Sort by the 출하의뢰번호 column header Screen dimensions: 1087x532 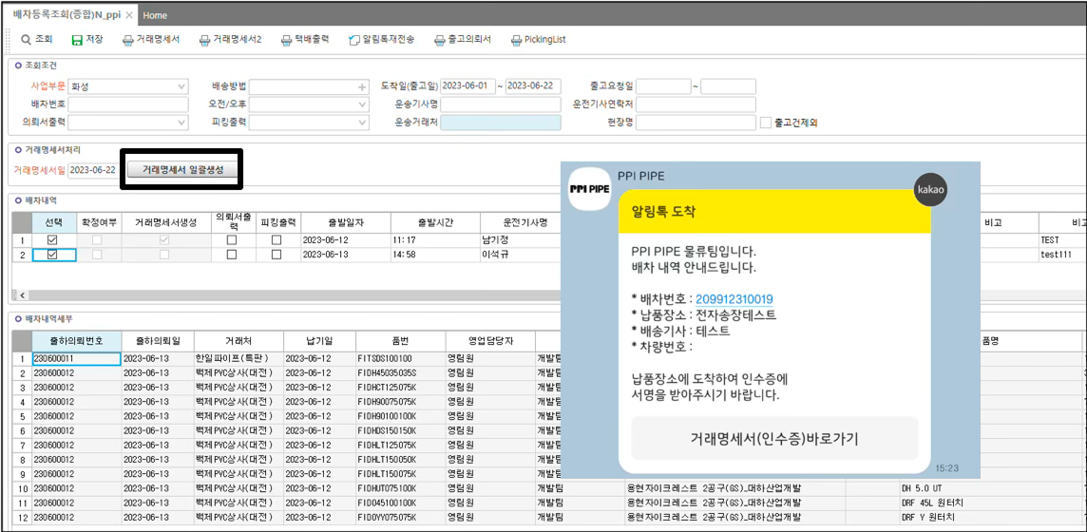coord(76,341)
